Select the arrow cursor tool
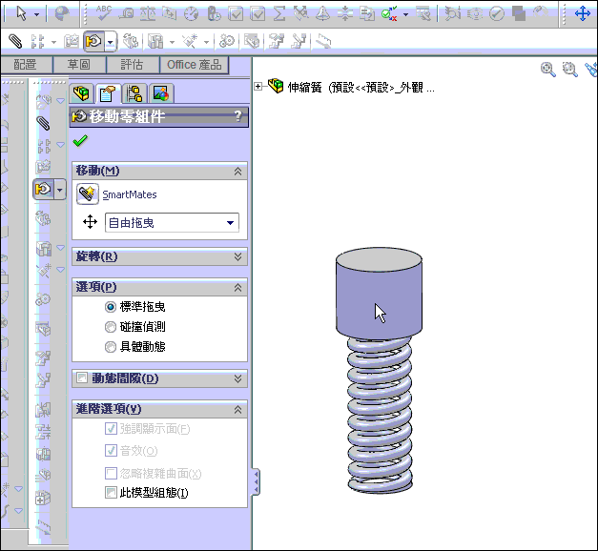Image resolution: width=598 pixels, height=551 pixels. 21,13
